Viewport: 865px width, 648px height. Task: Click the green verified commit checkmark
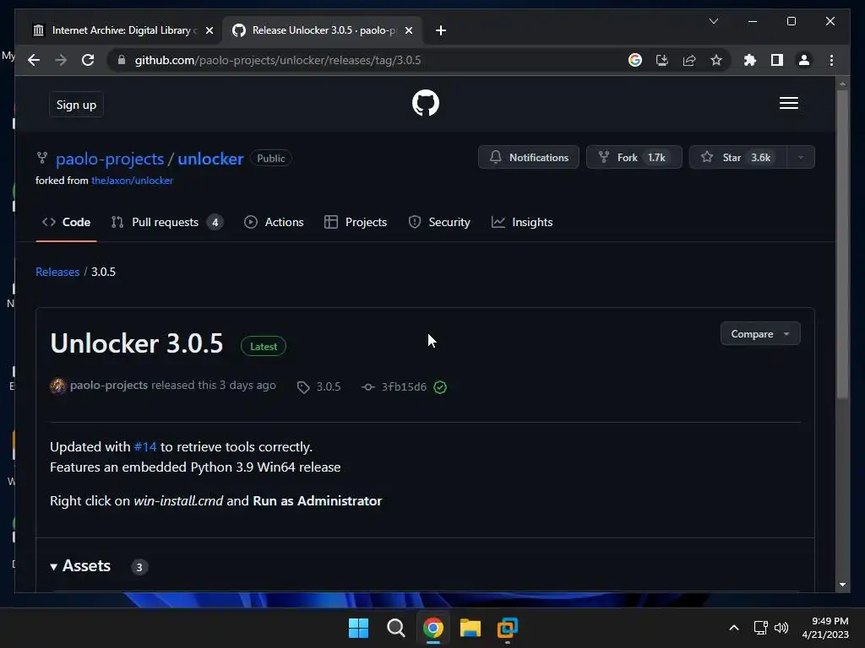tap(440, 386)
